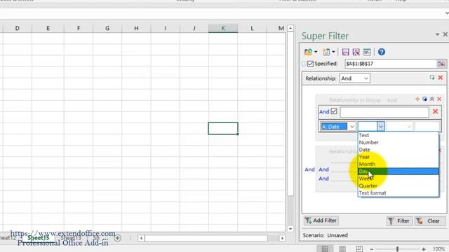This screenshot has height=252, width=449.
Task: Click the specified range input field
Action: coord(391,64)
